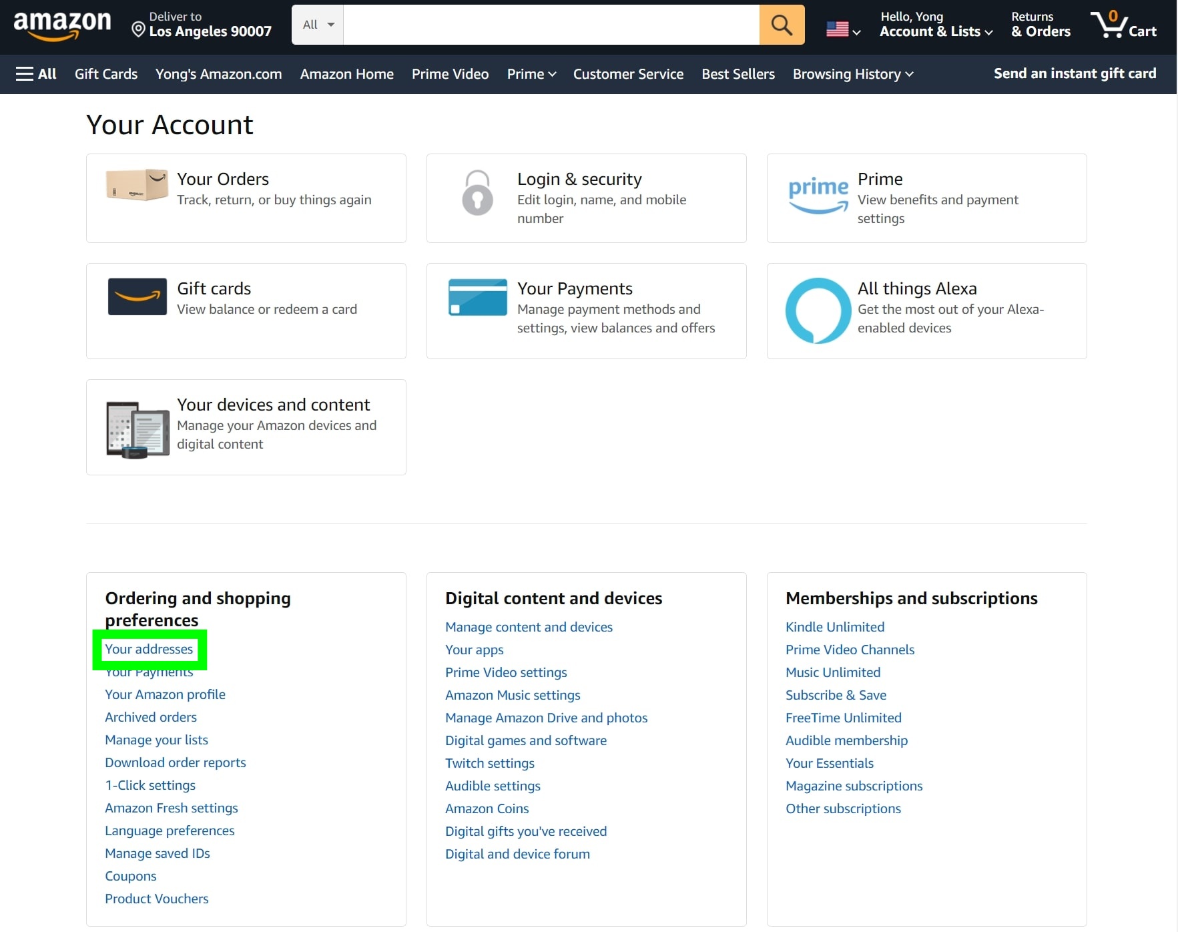Click the US flag language selector
The width and height of the screenshot is (1178, 932).
click(x=843, y=29)
